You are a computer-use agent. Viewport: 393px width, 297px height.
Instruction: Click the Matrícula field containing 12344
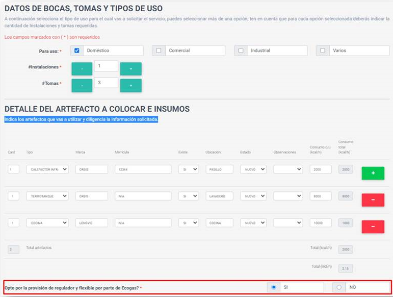pyautogui.click(x=143, y=169)
